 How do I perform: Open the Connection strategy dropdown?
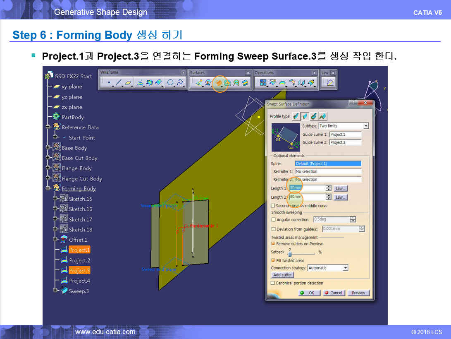[345, 268]
